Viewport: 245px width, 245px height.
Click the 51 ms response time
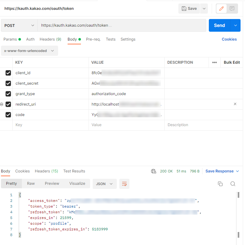181,171
